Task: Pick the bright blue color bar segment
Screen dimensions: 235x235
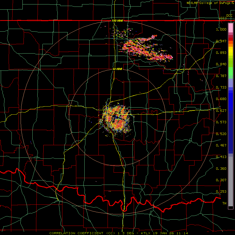Action: point(231,102)
